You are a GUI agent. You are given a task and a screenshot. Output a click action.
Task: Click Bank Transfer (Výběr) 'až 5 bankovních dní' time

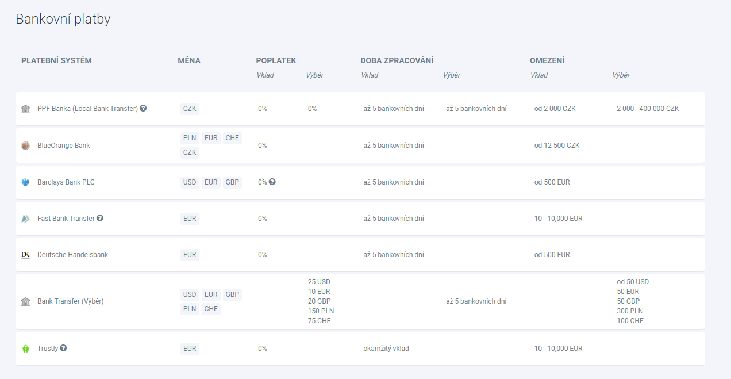(x=476, y=301)
